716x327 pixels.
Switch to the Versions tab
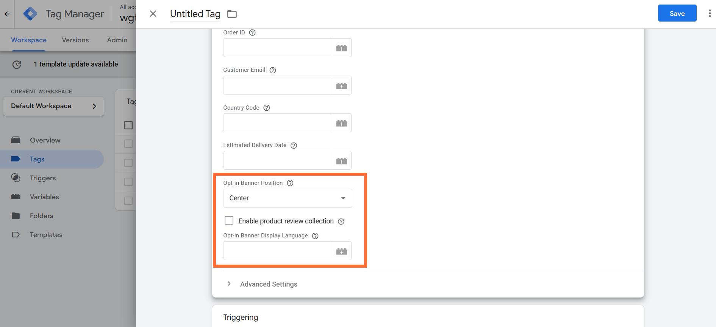point(75,40)
